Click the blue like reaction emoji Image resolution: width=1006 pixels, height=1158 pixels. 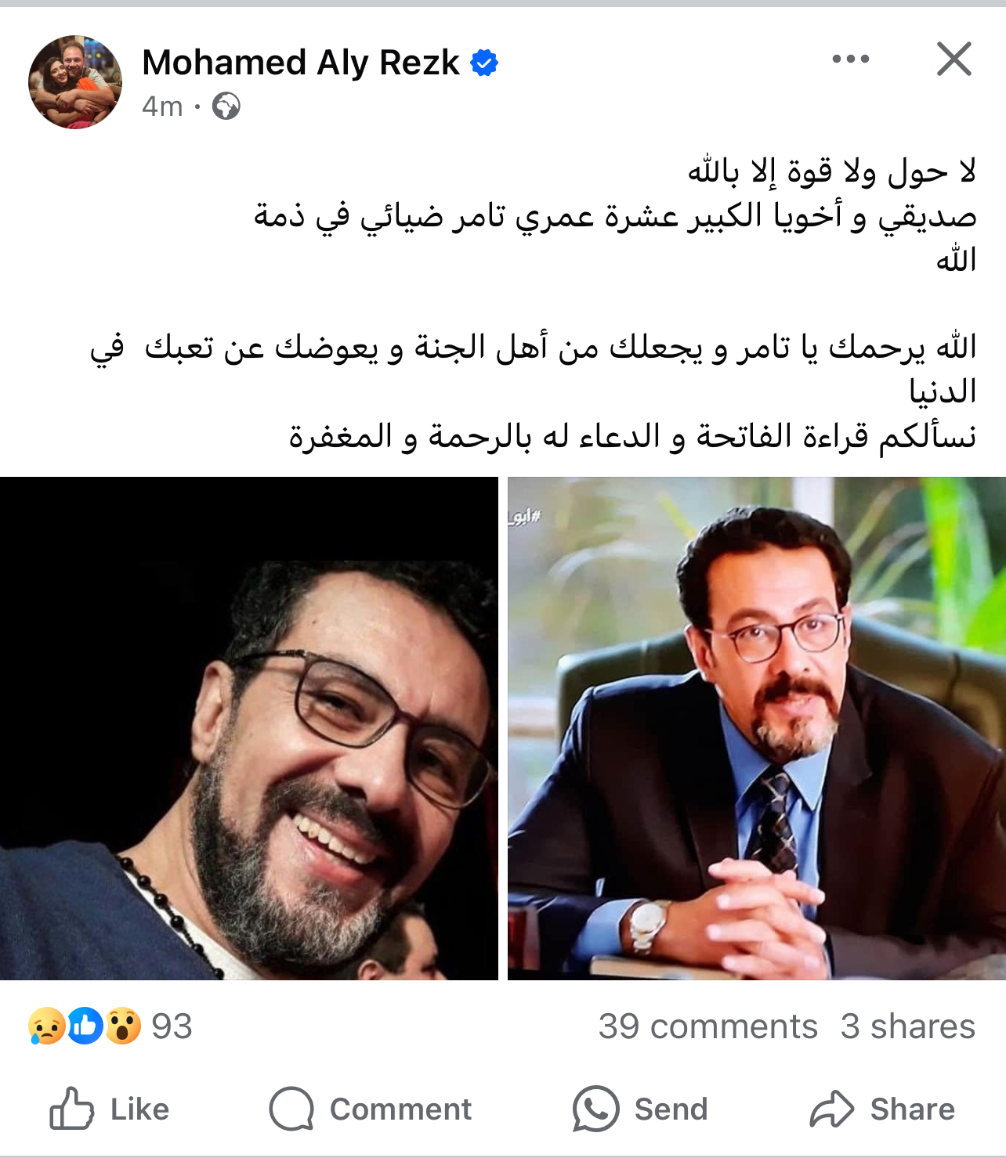coord(85,1026)
